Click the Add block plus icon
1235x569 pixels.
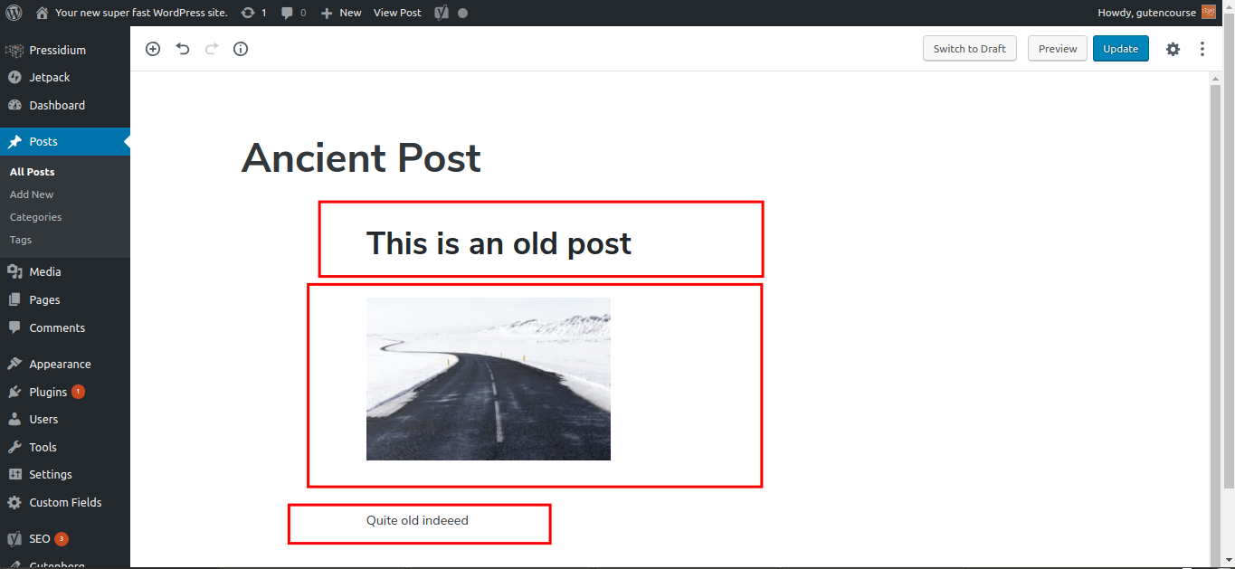(x=153, y=49)
